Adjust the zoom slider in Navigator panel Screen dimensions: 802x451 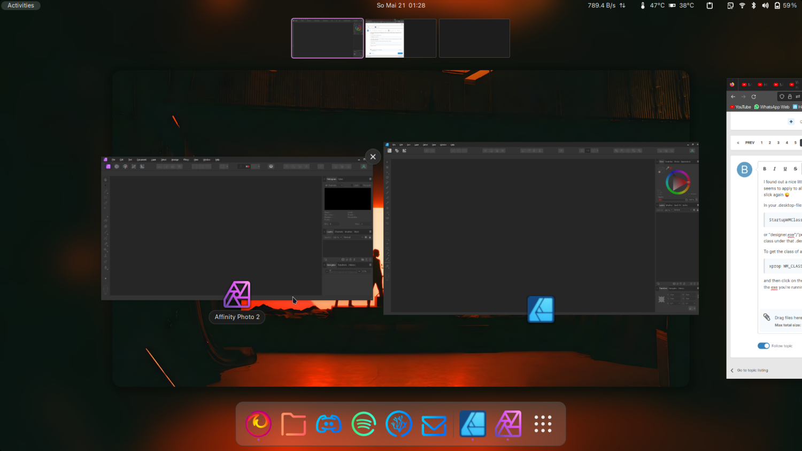pos(343,271)
